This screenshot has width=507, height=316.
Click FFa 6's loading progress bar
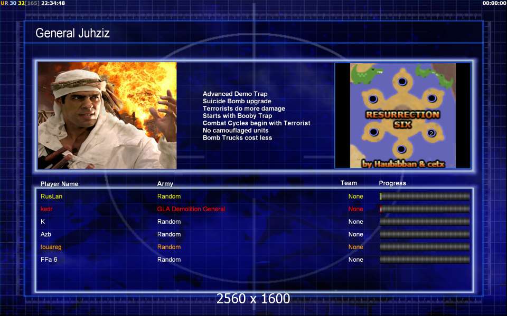[x=425, y=260]
